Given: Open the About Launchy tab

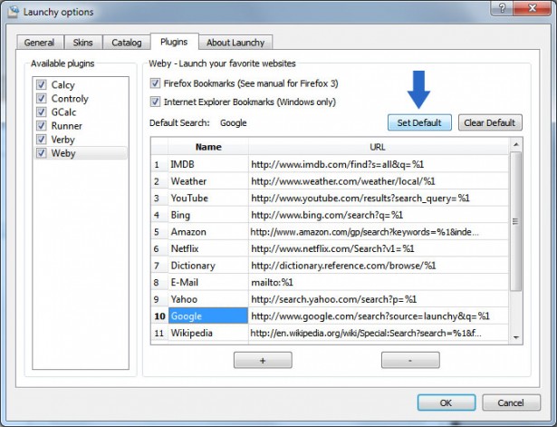Looking at the screenshot, I should click(x=235, y=43).
